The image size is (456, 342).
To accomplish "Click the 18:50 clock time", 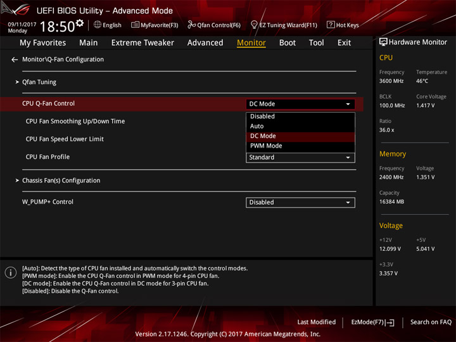I will pos(57,27).
